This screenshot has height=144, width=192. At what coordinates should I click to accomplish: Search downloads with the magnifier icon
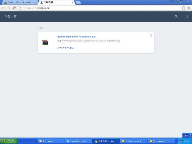click(x=176, y=17)
